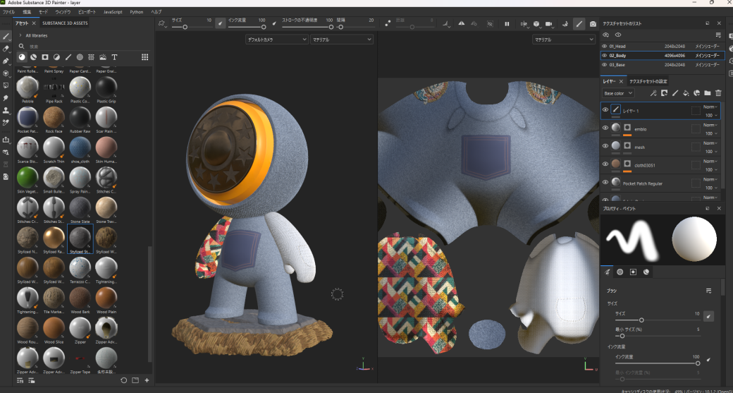
Task: Select the Clone stamp tool
Action: 6,110
